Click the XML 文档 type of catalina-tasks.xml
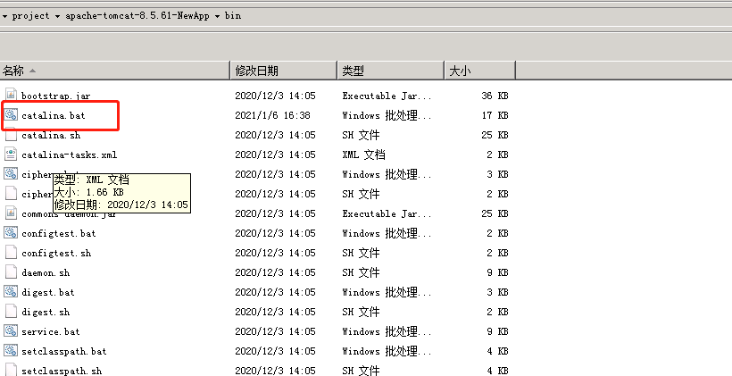The height and width of the screenshot is (376, 732). point(363,155)
